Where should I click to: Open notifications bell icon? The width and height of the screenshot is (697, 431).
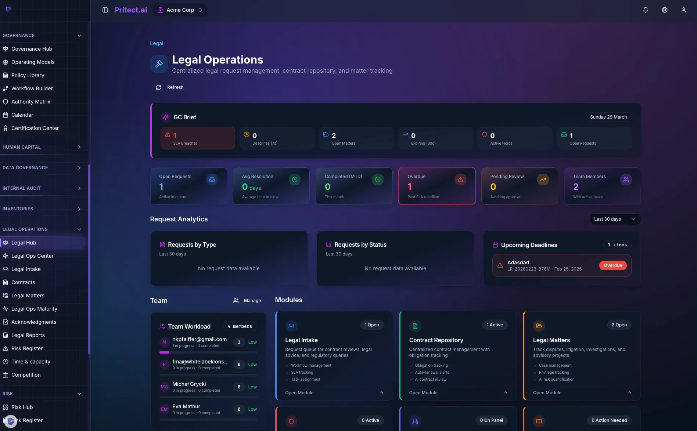click(x=646, y=10)
